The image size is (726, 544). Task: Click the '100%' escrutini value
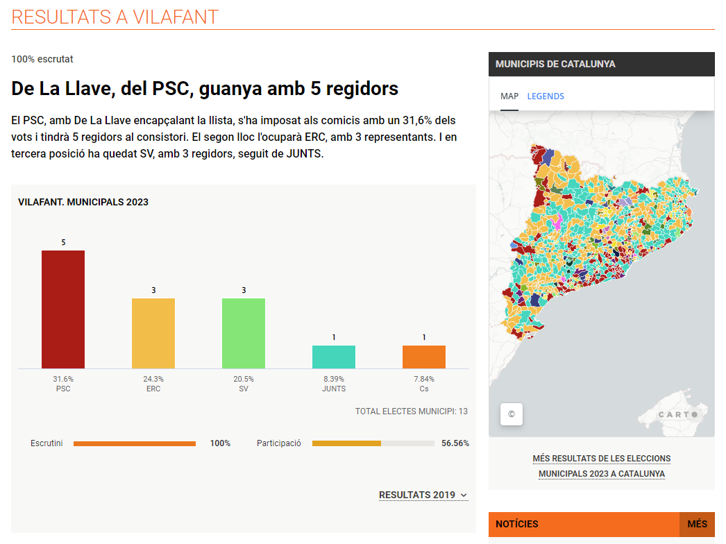point(220,443)
